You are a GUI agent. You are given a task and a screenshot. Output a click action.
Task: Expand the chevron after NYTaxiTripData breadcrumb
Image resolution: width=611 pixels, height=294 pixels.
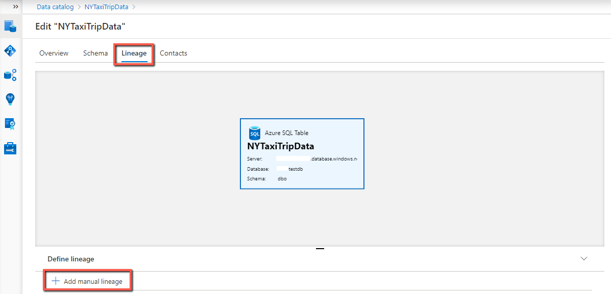click(133, 7)
